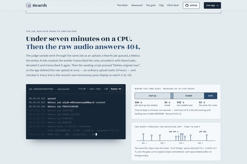The image size is (247, 164).
Task: Select the work bar segment
Action: 211,96
